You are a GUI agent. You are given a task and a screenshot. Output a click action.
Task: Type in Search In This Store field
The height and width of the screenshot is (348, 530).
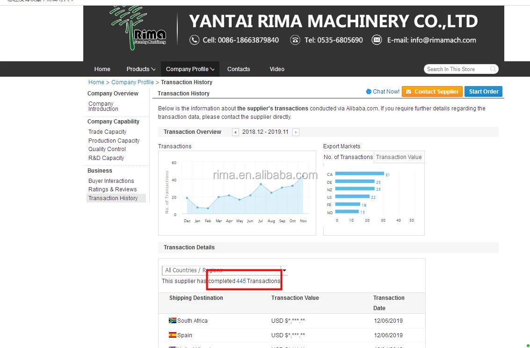tap(456, 69)
